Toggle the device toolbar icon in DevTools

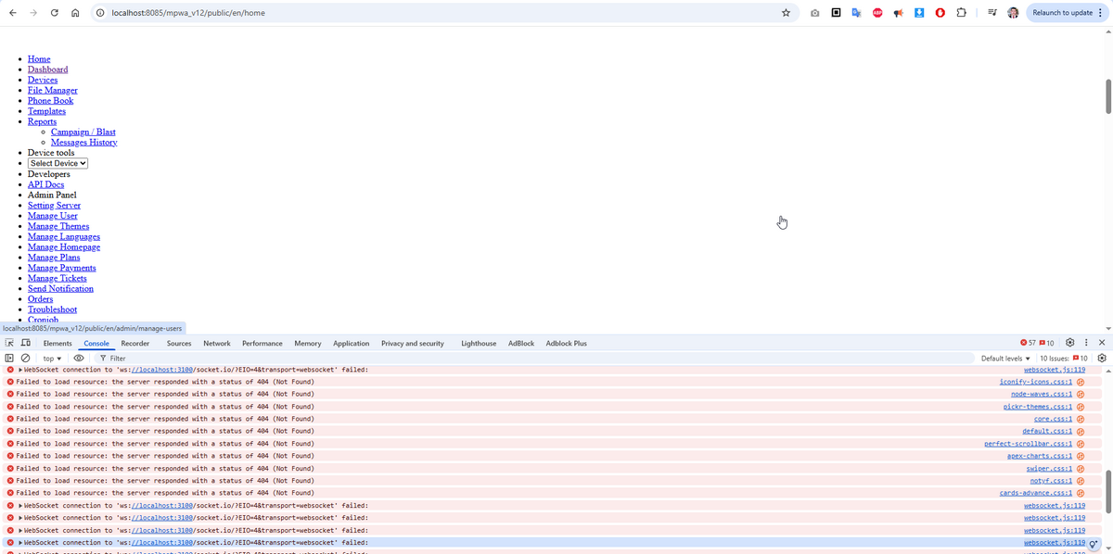point(25,344)
